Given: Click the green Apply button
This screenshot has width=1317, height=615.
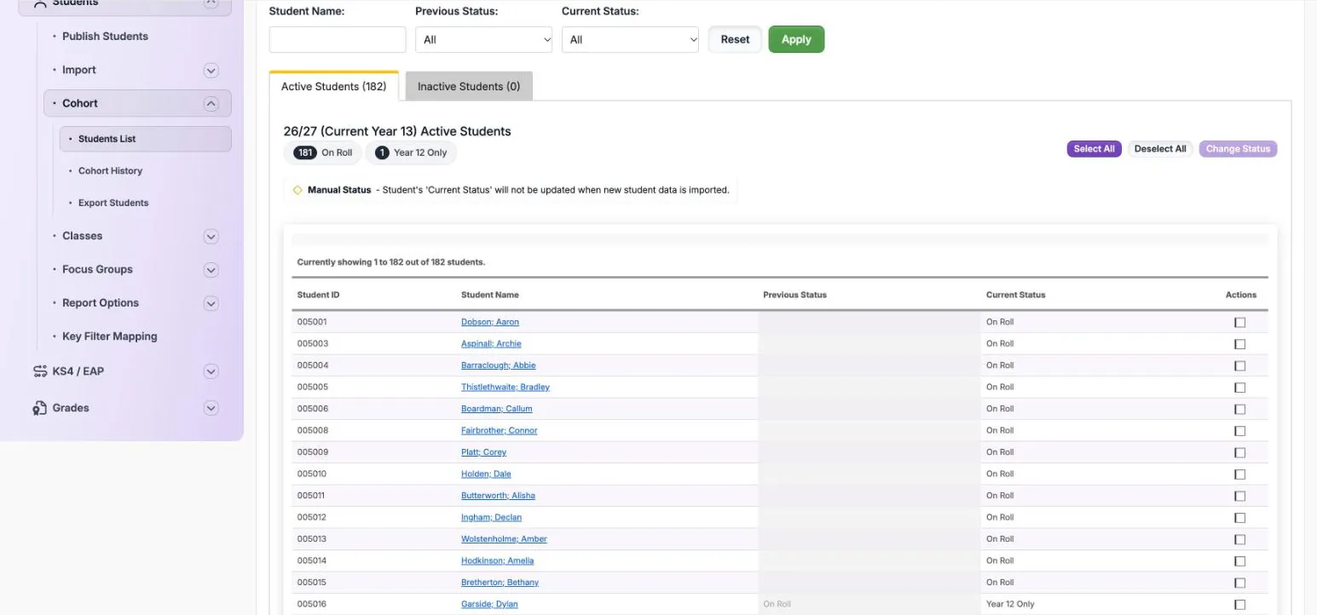Looking at the screenshot, I should 796,39.
